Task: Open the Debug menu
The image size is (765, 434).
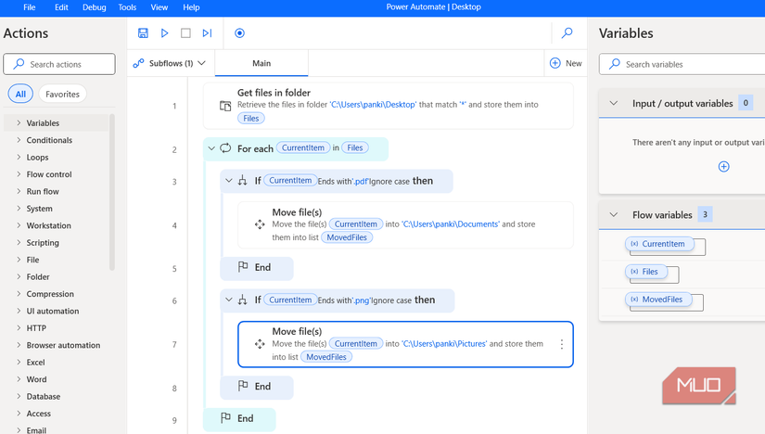Action: [94, 7]
